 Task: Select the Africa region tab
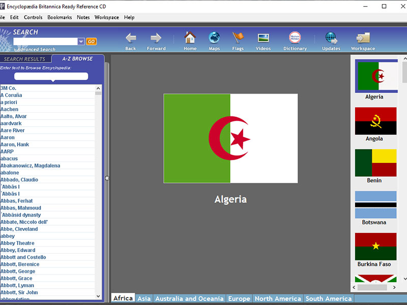coord(123,298)
